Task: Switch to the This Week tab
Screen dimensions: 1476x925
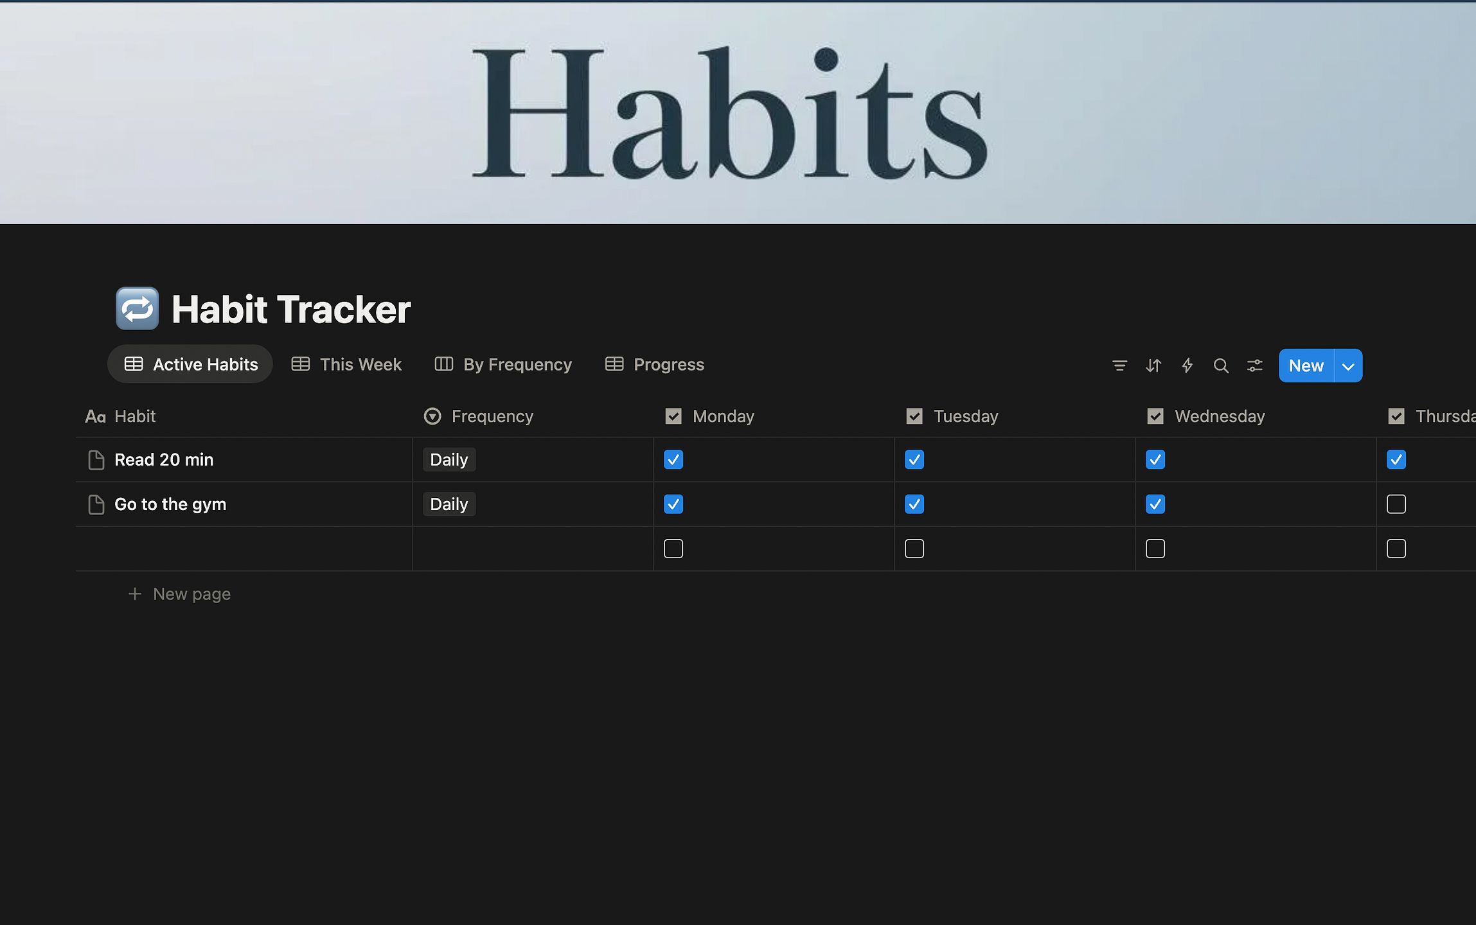Action: pos(346,364)
